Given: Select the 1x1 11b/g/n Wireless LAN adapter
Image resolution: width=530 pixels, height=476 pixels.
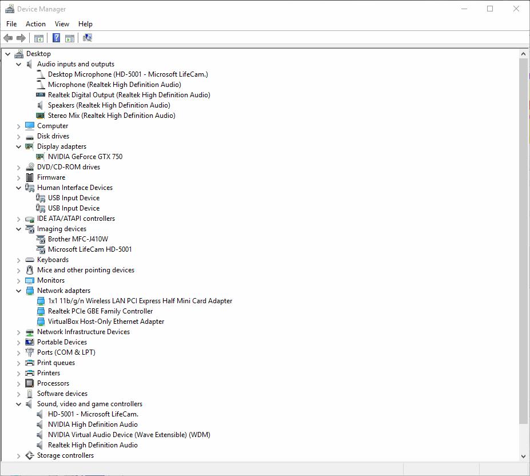Looking at the screenshot, I should coord(140,301).
